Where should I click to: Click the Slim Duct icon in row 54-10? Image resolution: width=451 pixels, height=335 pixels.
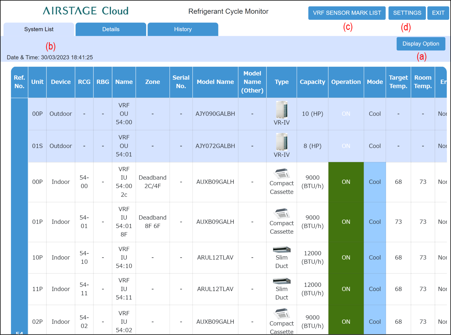(x=282, y=249)
